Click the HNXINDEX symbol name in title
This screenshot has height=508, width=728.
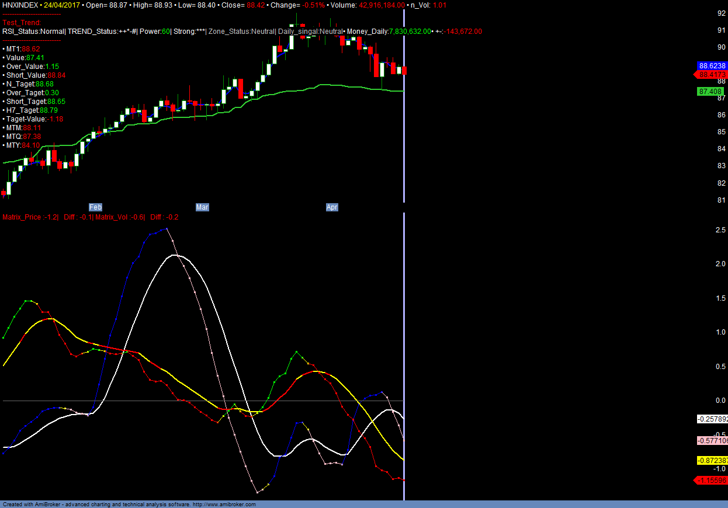[20, 5]
